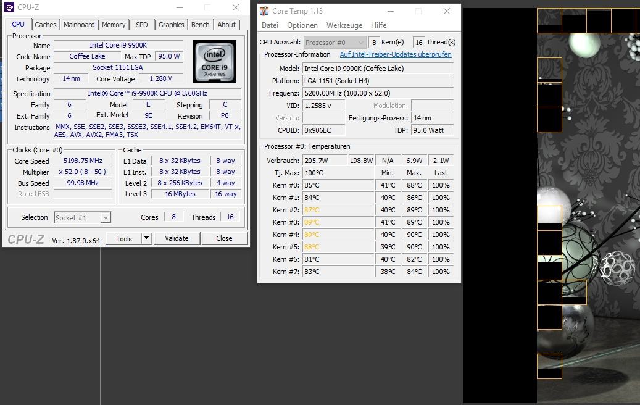Click the Revision value P0
The image size is (640, 405).
[225, 115]
